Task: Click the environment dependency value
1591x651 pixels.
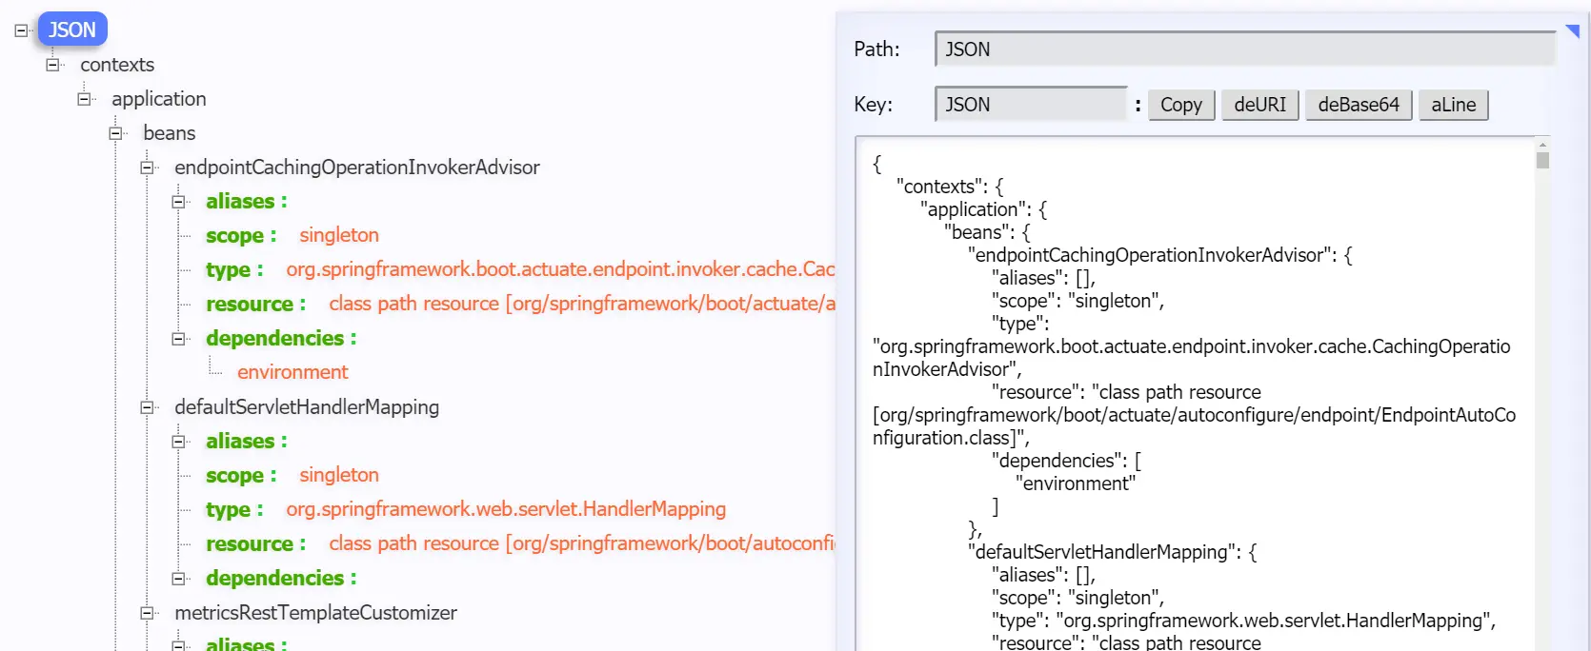Action: pyautogui.click(x=292, y=372)
